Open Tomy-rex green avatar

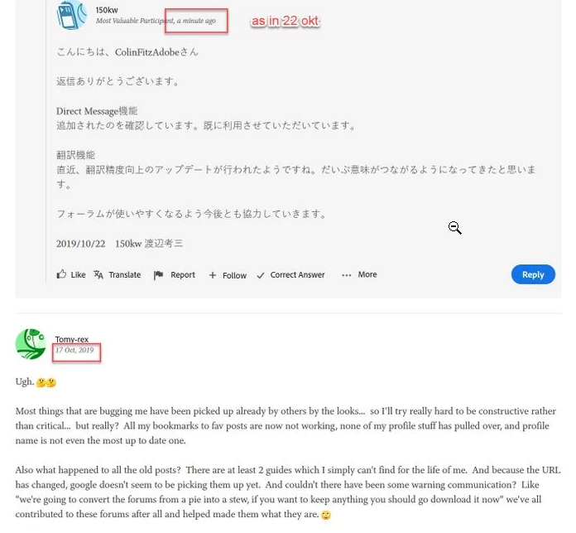(x=31, y=344)
